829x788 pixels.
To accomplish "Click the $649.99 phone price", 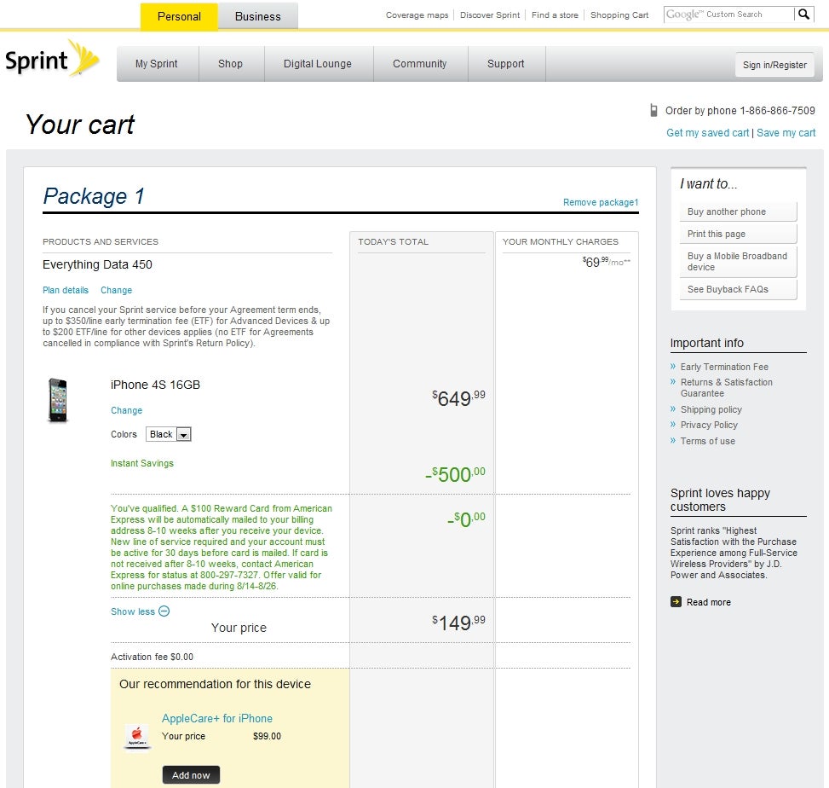I will [x=458, y=398].
